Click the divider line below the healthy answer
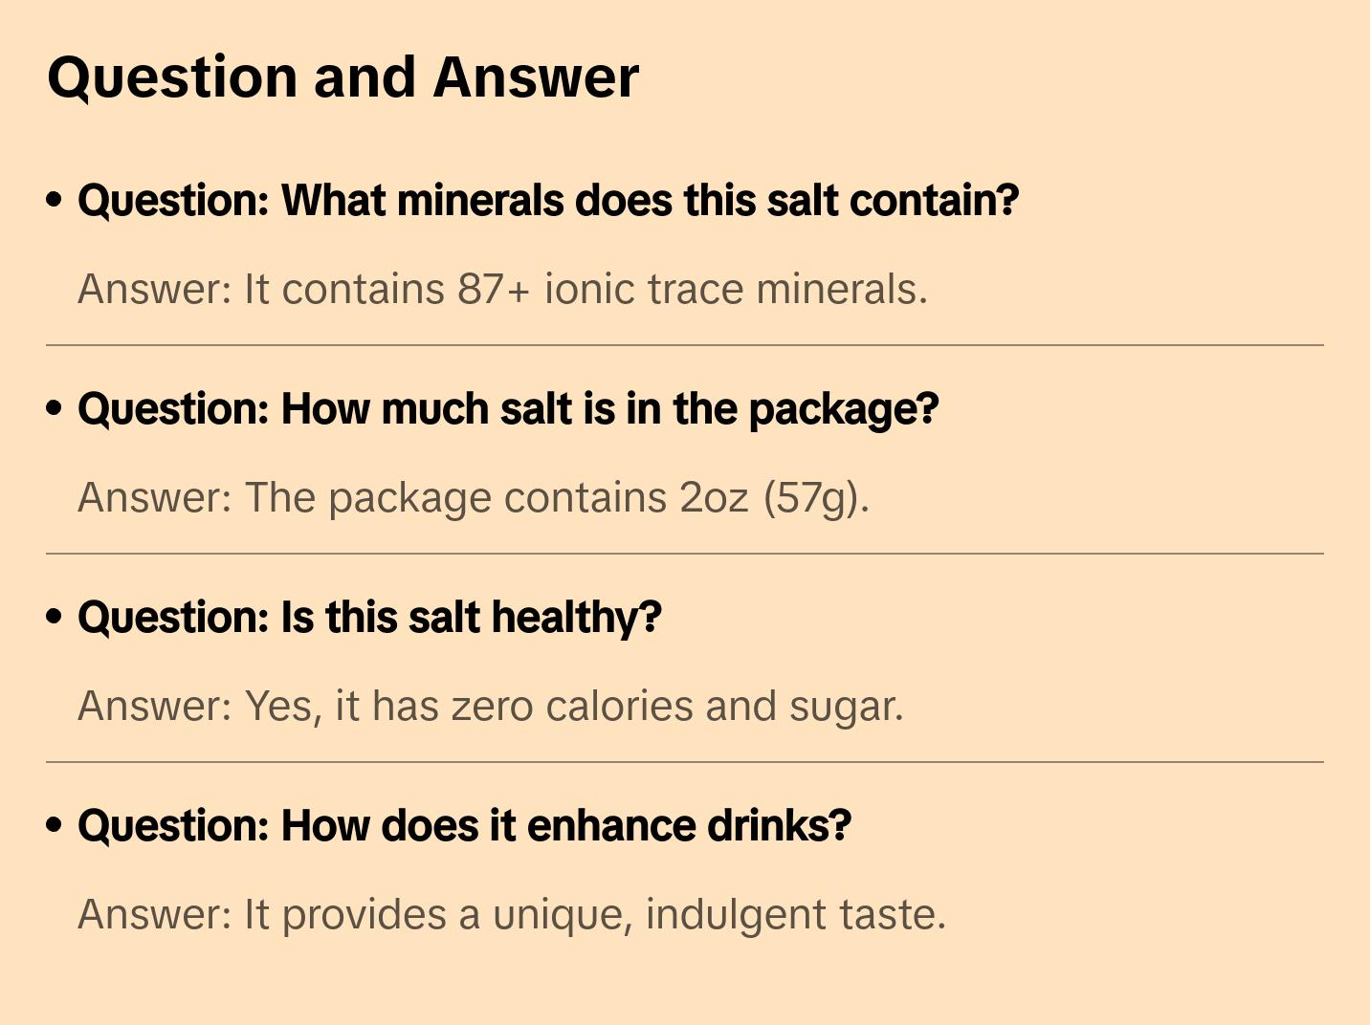 685,761
